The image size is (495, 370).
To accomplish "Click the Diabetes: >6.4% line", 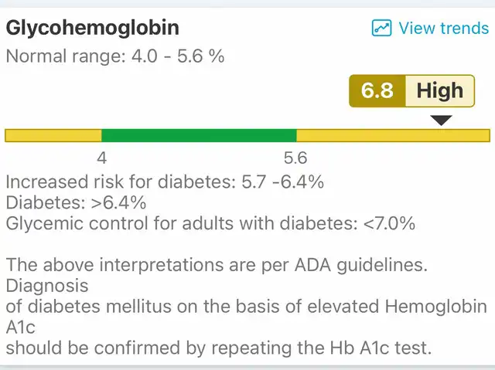I will [76, 202].
